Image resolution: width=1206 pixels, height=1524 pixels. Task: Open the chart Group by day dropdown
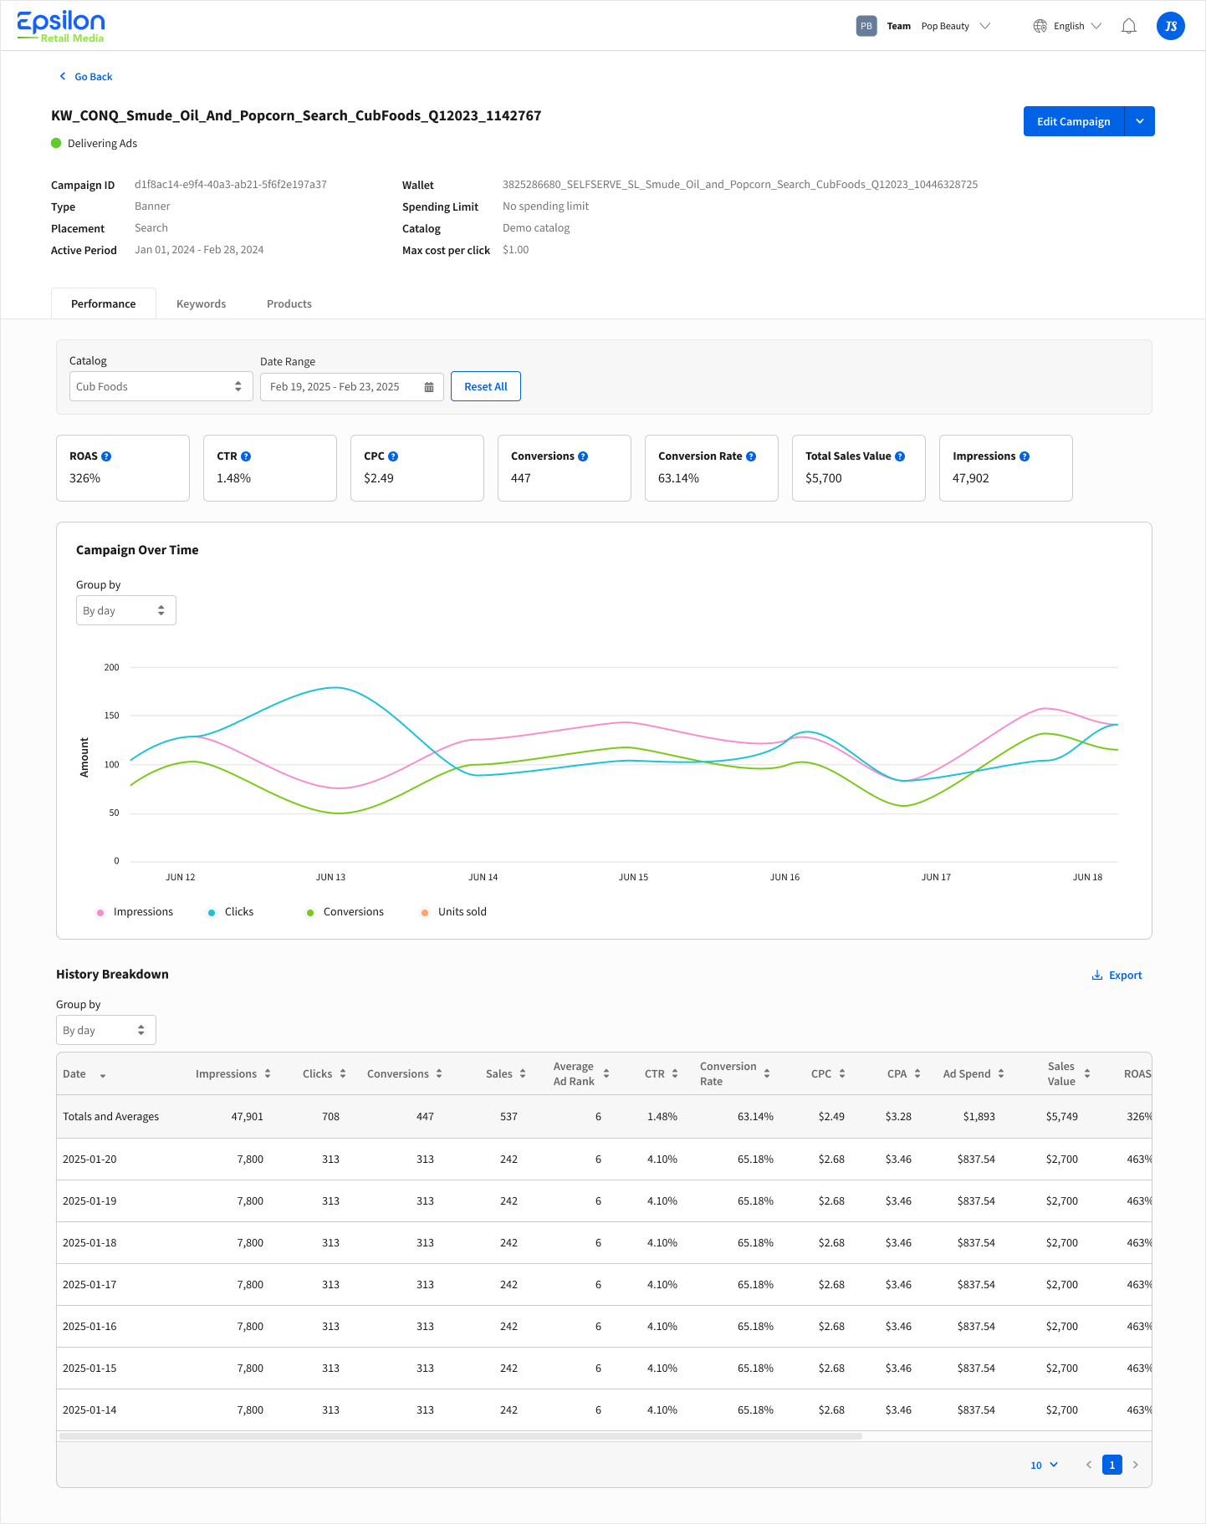(126, 610)
